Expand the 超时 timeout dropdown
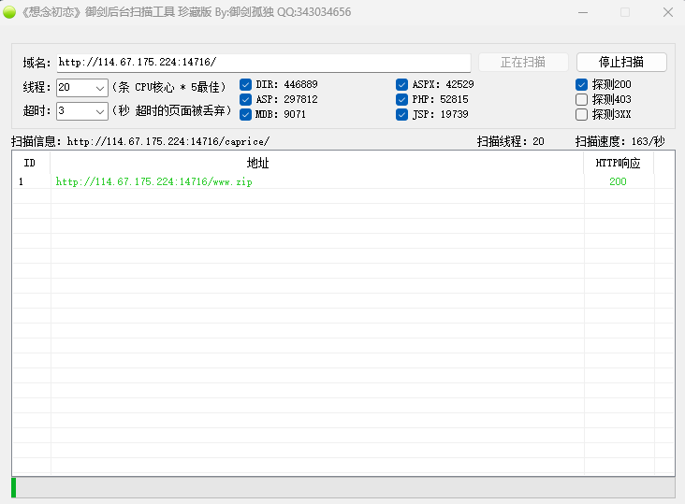This screenshot has height=504, width=685. pos(100,111)
